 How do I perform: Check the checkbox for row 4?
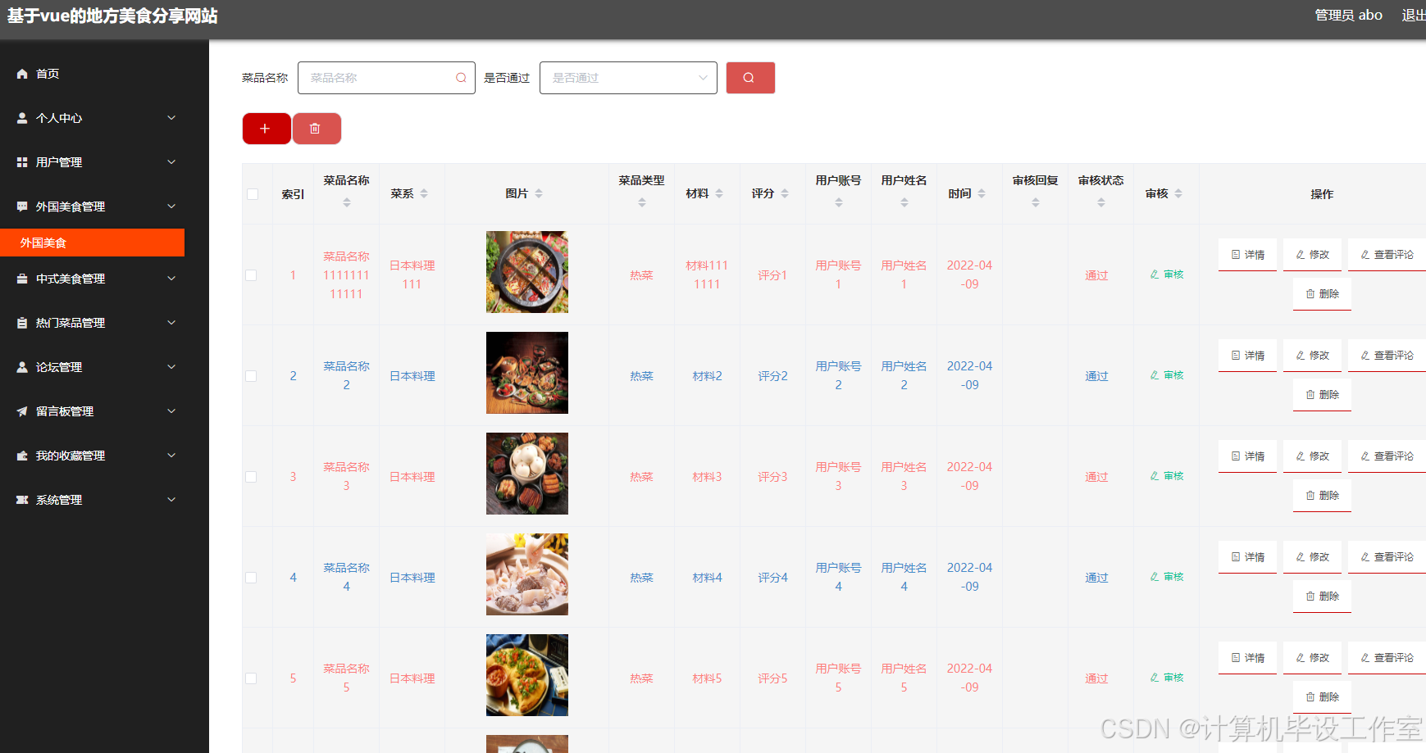pyautogui.click(x=251, y=578)
